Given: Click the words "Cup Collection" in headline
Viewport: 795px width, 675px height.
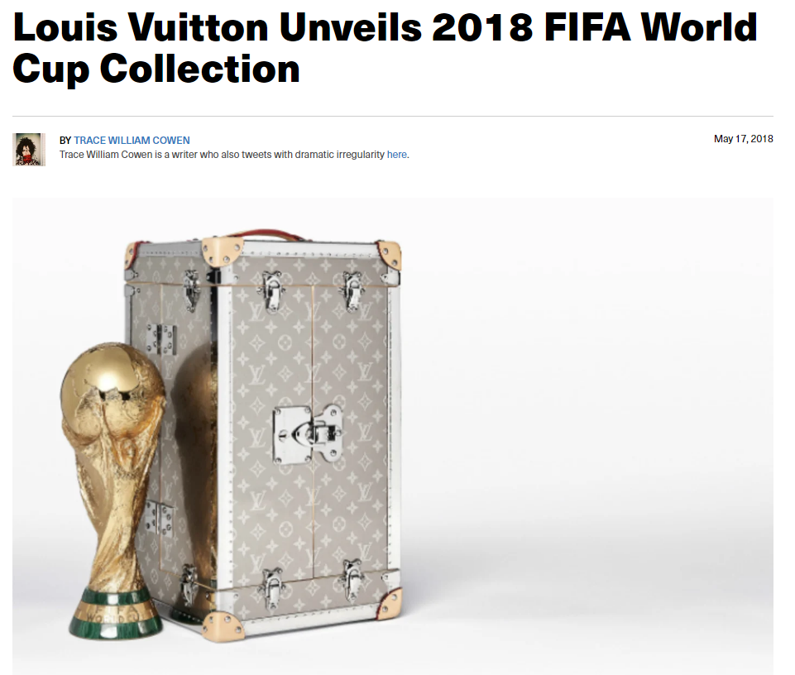Looking at the screenshot, I should 156,69.
